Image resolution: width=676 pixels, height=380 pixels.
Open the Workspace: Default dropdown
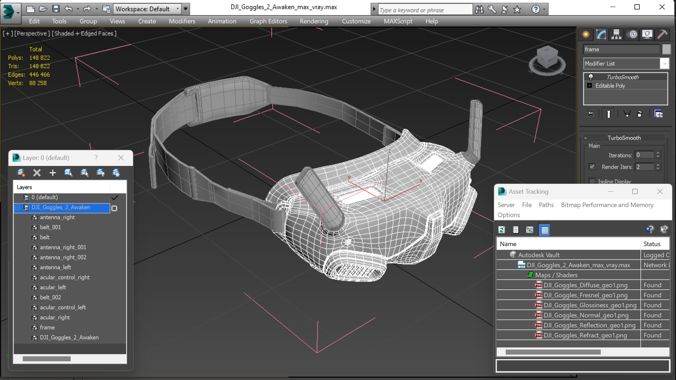tap(147, 9)
